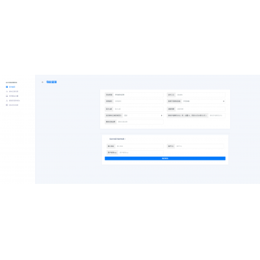Open the dropdown arrow in the left-column select
The height and width of the screenshot is (260, 260).
click(x=161, y=116)
